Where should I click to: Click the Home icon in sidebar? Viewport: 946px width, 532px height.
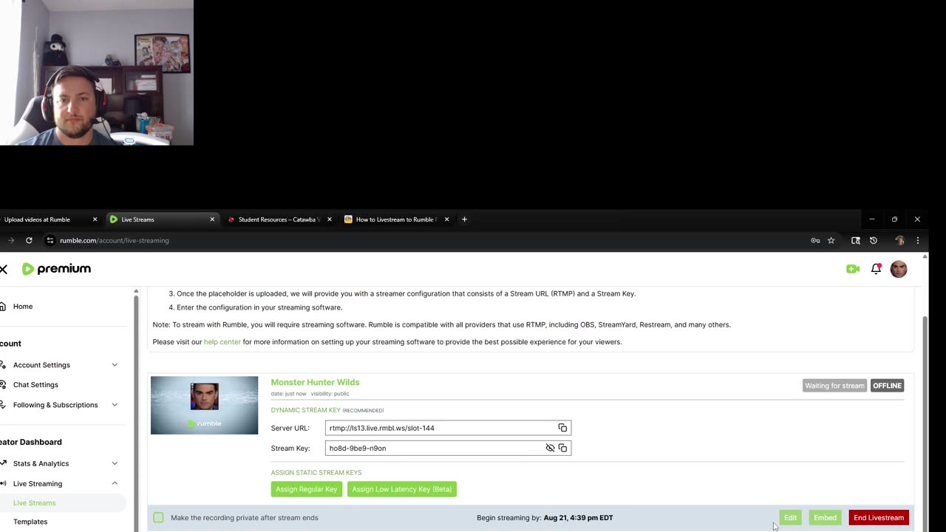click(x=3, y=307)
